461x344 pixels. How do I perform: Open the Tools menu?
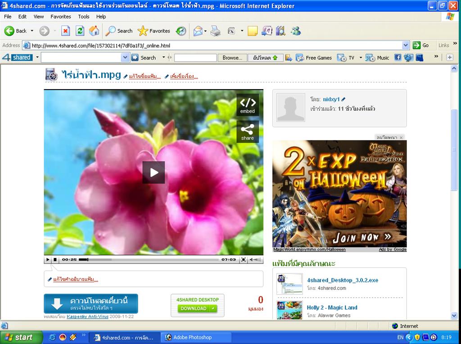[84, 17]
